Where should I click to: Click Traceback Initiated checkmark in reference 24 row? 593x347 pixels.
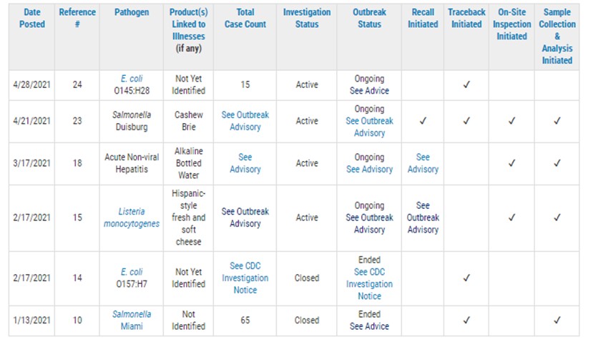point(466,85)
